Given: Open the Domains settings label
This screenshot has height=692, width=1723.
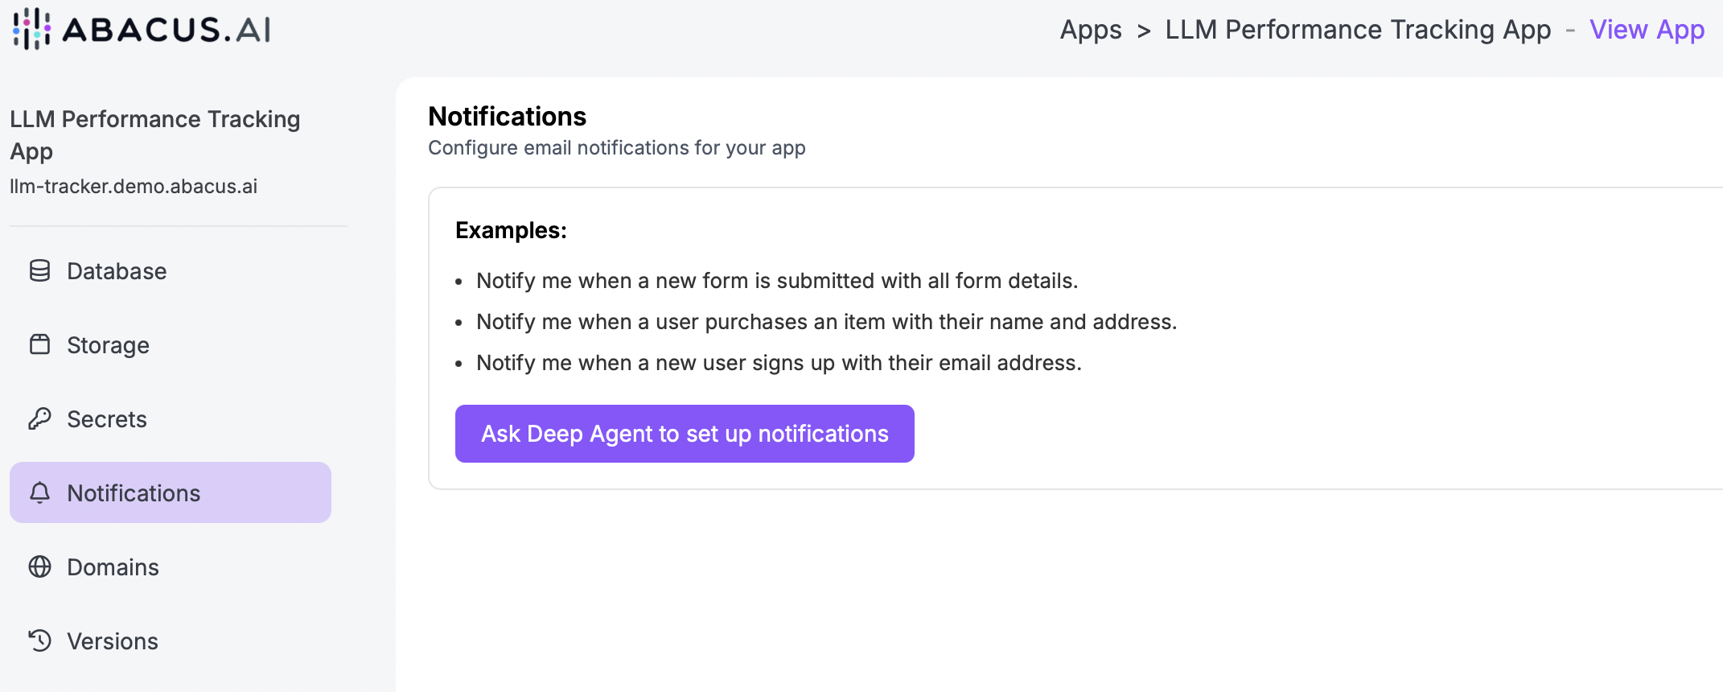Looking at the screenshot, I should click(x=113, y=567).
